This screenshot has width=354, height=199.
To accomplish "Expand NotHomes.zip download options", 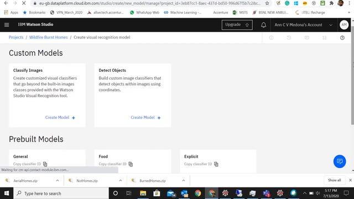I will [x=121, y=181].
